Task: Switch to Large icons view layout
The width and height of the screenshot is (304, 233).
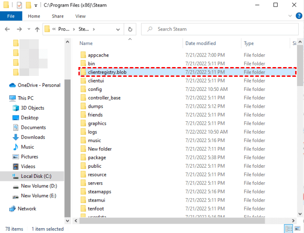Action: coord(297,229)
